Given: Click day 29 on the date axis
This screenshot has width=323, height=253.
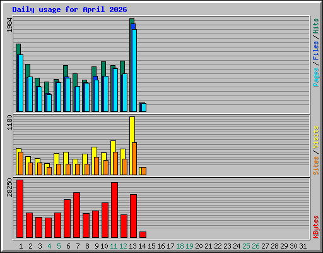Looking at the screenshot, I should tap(284, 246).
